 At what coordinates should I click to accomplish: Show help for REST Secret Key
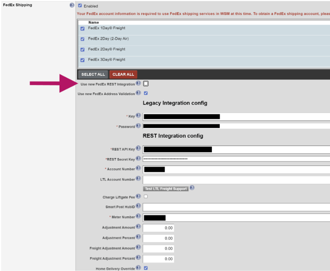pos(138,158)
